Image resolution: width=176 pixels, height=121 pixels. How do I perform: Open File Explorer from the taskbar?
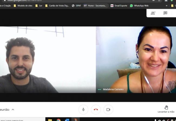(50, 120)
